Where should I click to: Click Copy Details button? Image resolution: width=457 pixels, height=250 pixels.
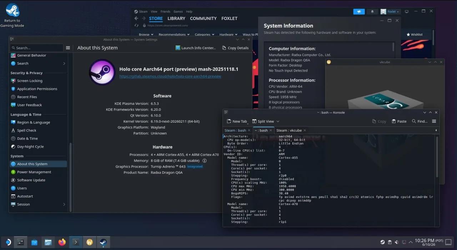click(235, 48)
